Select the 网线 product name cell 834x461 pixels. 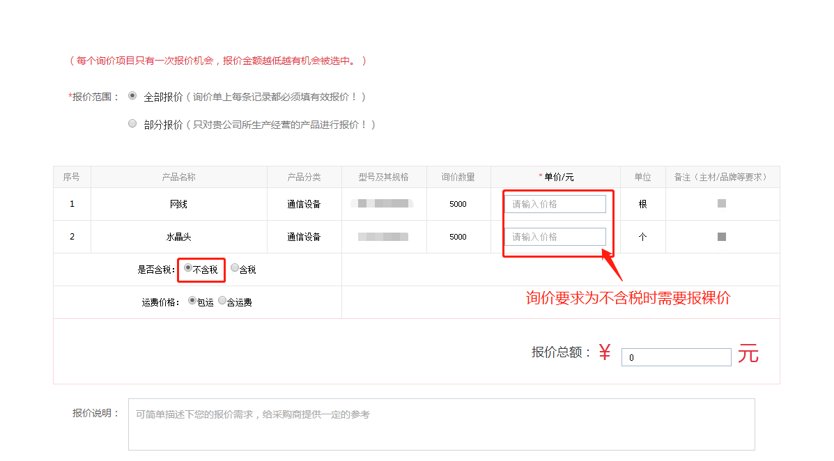click(x=178, y=204)
